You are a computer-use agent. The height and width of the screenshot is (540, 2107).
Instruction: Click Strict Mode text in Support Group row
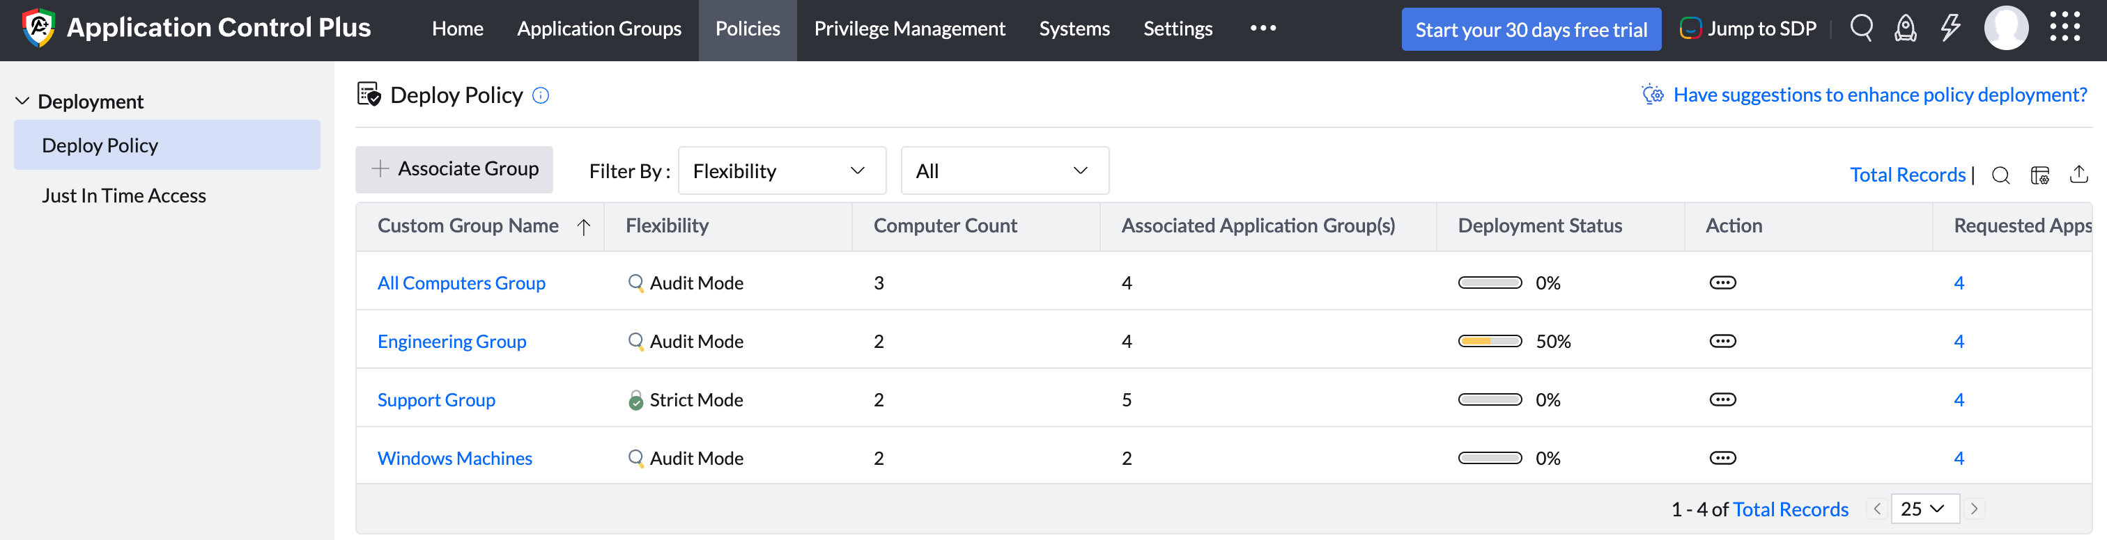(x=696, y=400)
